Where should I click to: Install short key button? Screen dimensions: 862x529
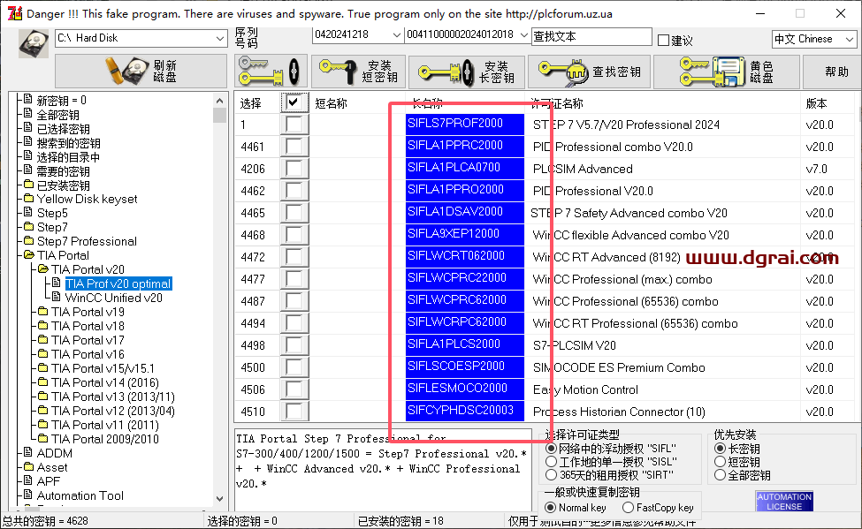358,72
